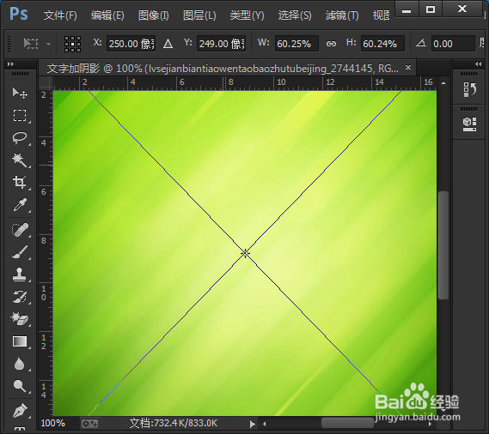
Task: Open the 图层(L) menu
Action: tap(199, 15)
